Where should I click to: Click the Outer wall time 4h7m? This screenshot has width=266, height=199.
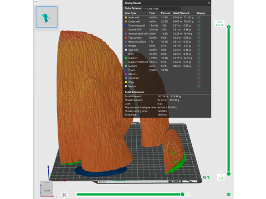click(x=152, y=22)
